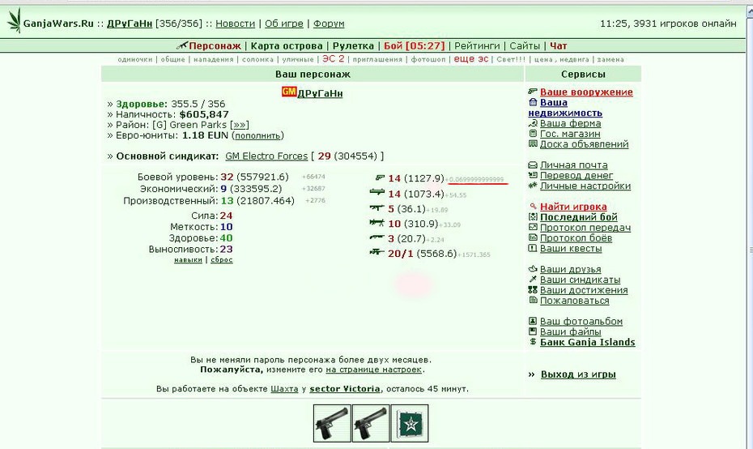
Task: Click the envelope icon before Личная почта
Action: coord(533,165)
